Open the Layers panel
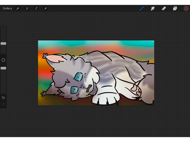Image resolution: width=190 pixels, height=142 pixels. click(x=175, y=9)
